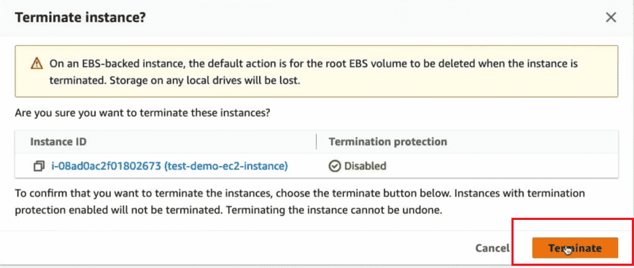634x268 pixels.
Task: Click the warning triangle icon in the alert
Action: pyautogui.click(x=36, y=64)
